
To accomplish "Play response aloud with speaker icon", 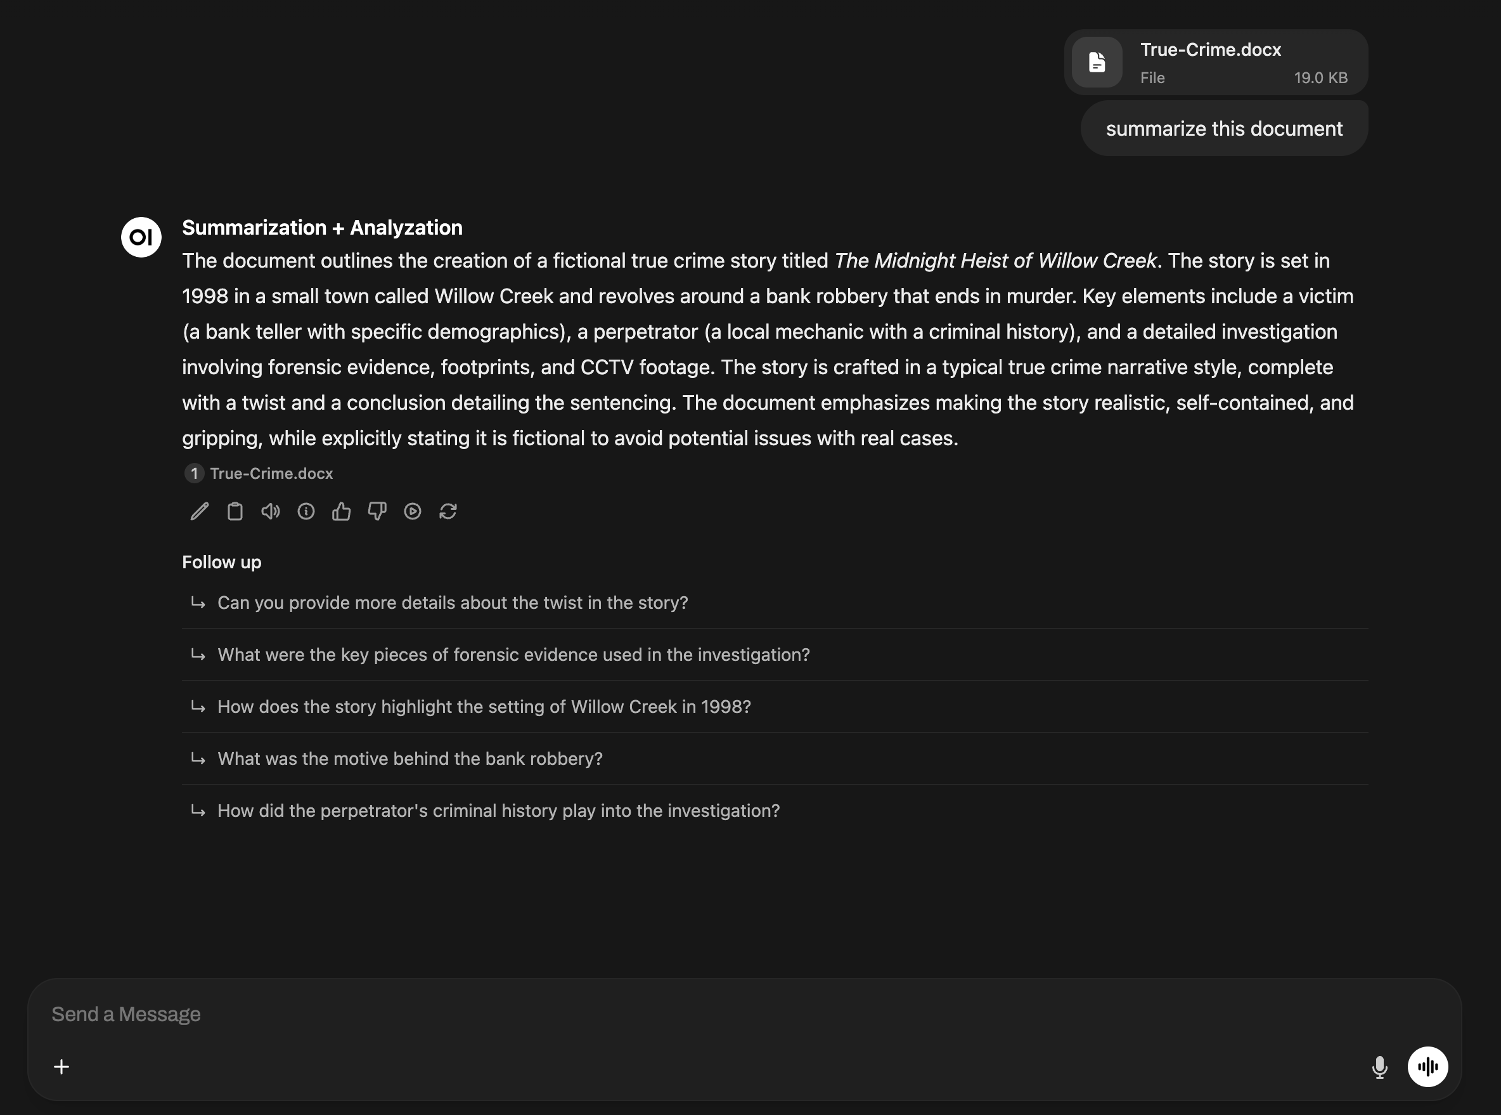I will click(271, 512).
